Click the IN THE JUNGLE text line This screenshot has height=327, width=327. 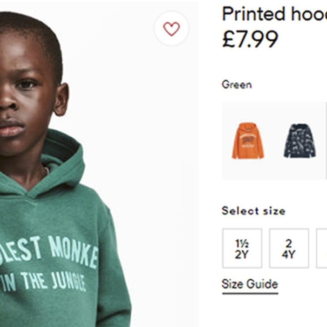point(43,281)
